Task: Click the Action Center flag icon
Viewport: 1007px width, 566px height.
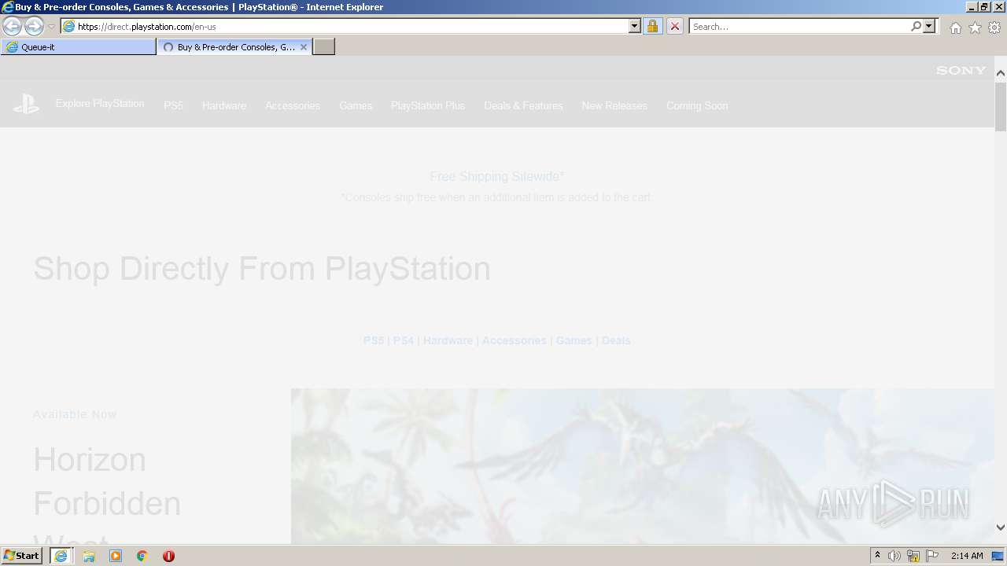Action: coord(932,556)
